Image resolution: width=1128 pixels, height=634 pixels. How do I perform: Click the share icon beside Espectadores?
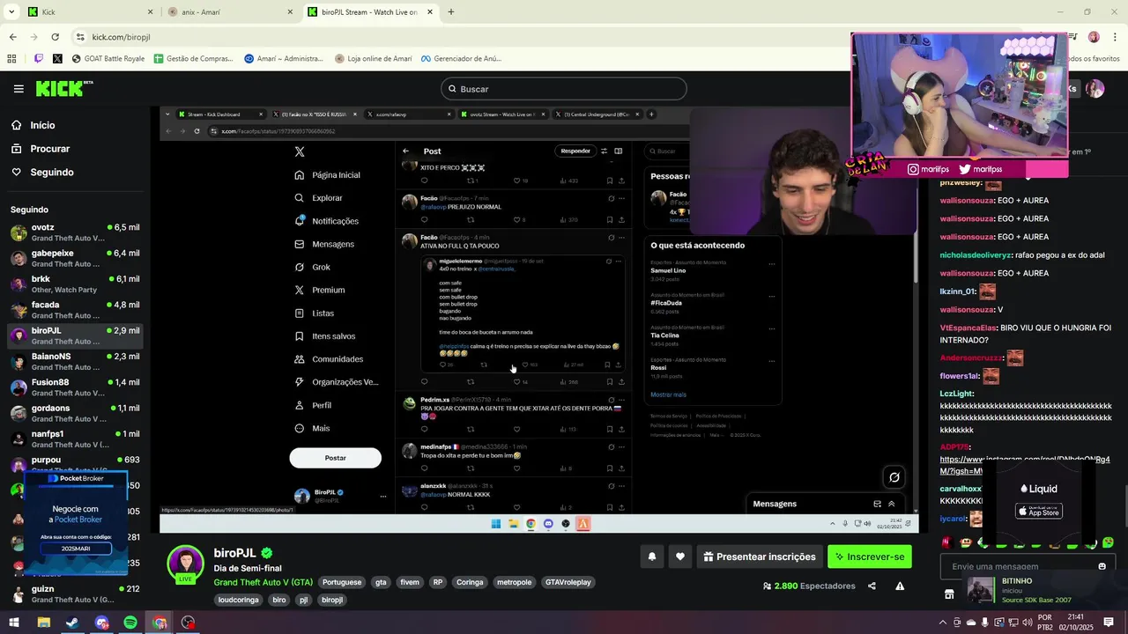click(872, 586)
